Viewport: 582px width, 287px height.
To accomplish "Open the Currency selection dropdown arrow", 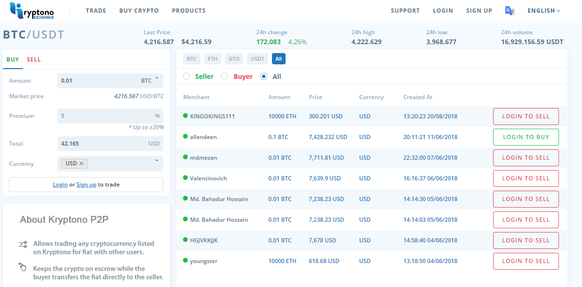I will click(x=157, y=161).
